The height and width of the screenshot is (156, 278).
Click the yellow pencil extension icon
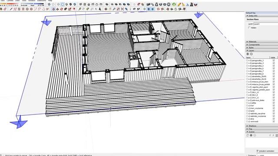[x=179, y=4]
